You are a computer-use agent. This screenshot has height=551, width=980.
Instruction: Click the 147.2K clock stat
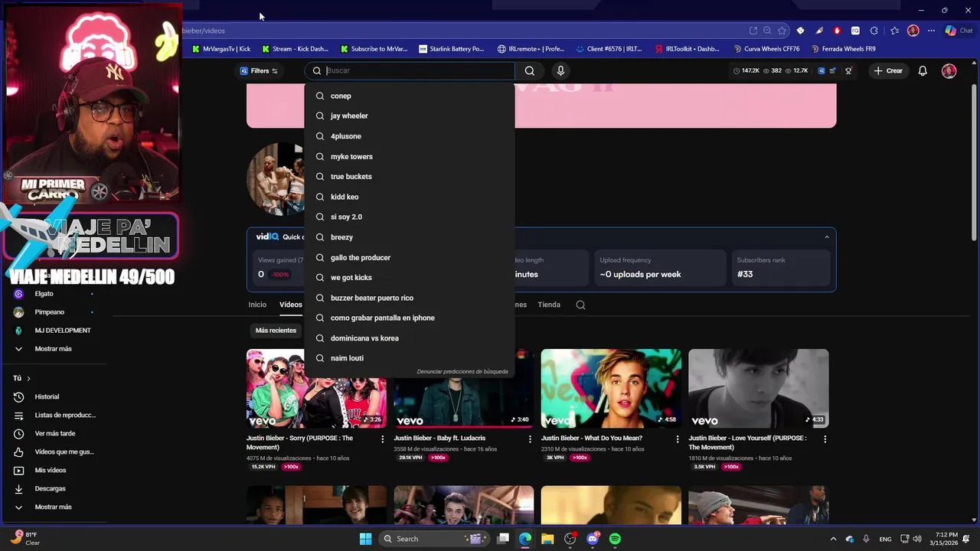click(746, 70)
